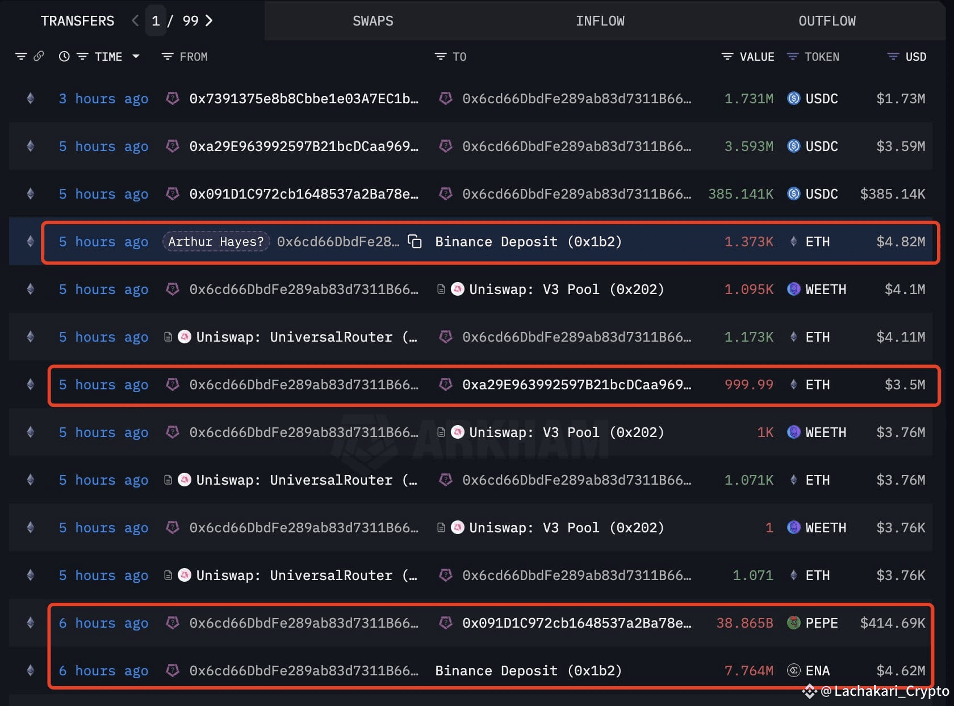Viewport: 954px width, 706px height.
Task: Edit the current page number field
Action: click(156, 21)
